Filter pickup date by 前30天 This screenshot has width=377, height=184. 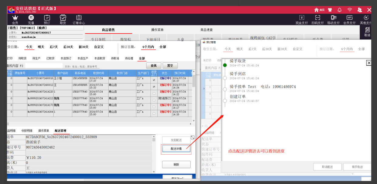pyautogui.click(x=83, y=47)
